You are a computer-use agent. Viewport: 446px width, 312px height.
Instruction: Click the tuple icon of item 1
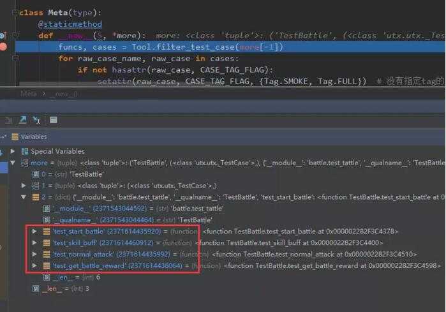pos(36,186)
